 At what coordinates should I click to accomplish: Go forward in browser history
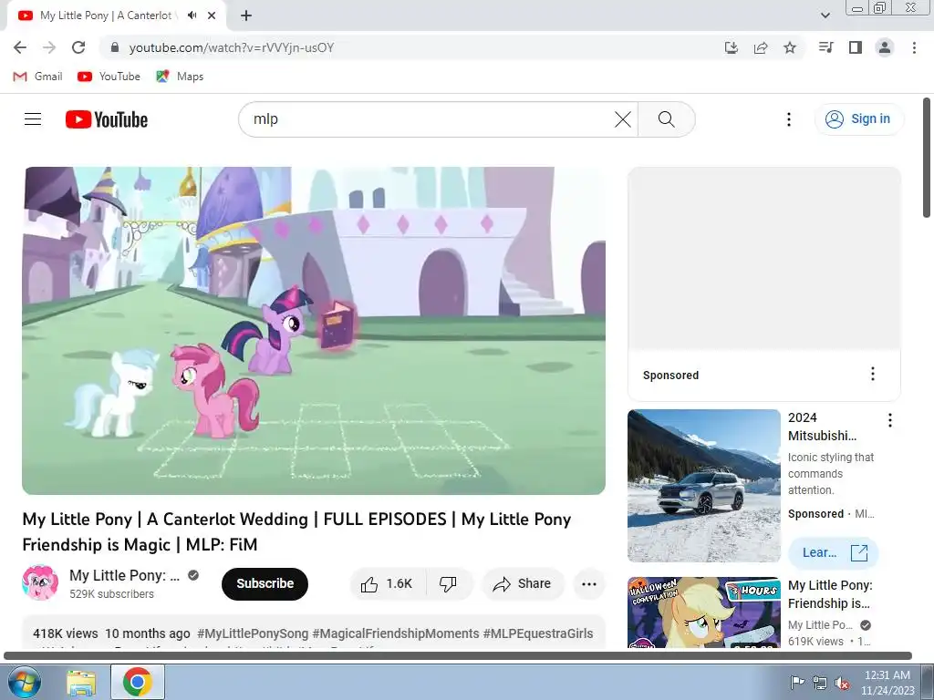coord(49,47)
